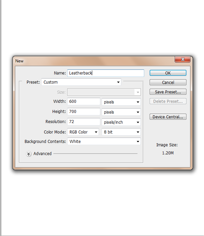Click the Device Central button

[x=168, y=117]
